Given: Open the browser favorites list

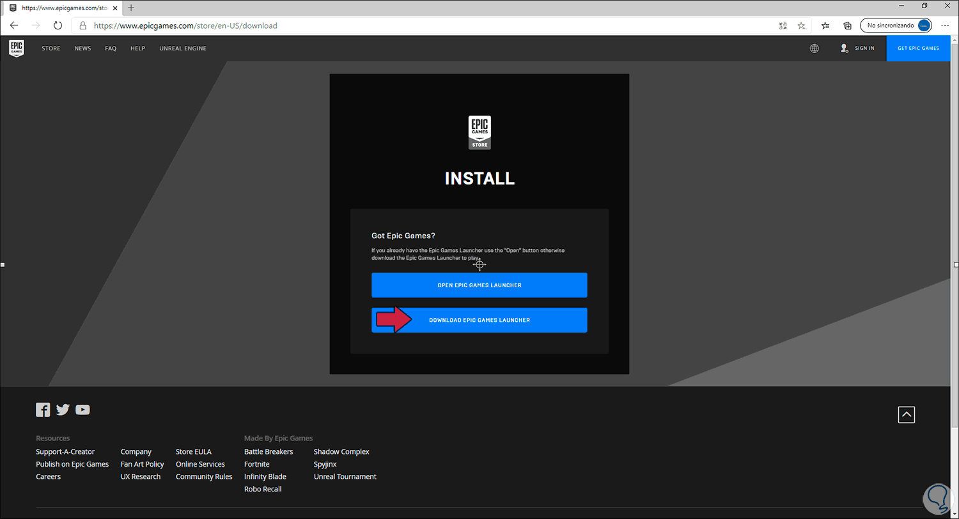Looking at the screenshot, I should (x=825, y=26).
